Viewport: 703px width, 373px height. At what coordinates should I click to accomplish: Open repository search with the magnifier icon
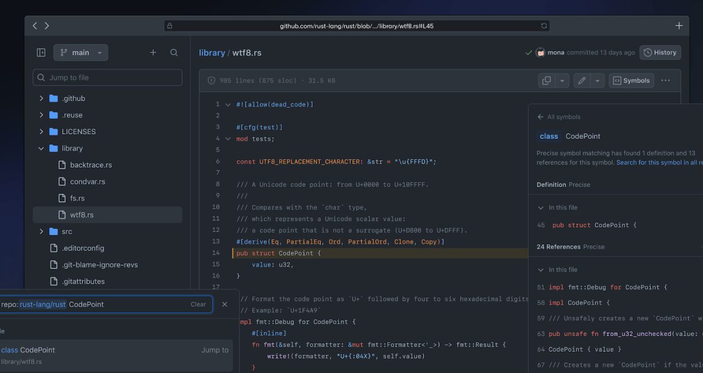[x=174, y=52]
